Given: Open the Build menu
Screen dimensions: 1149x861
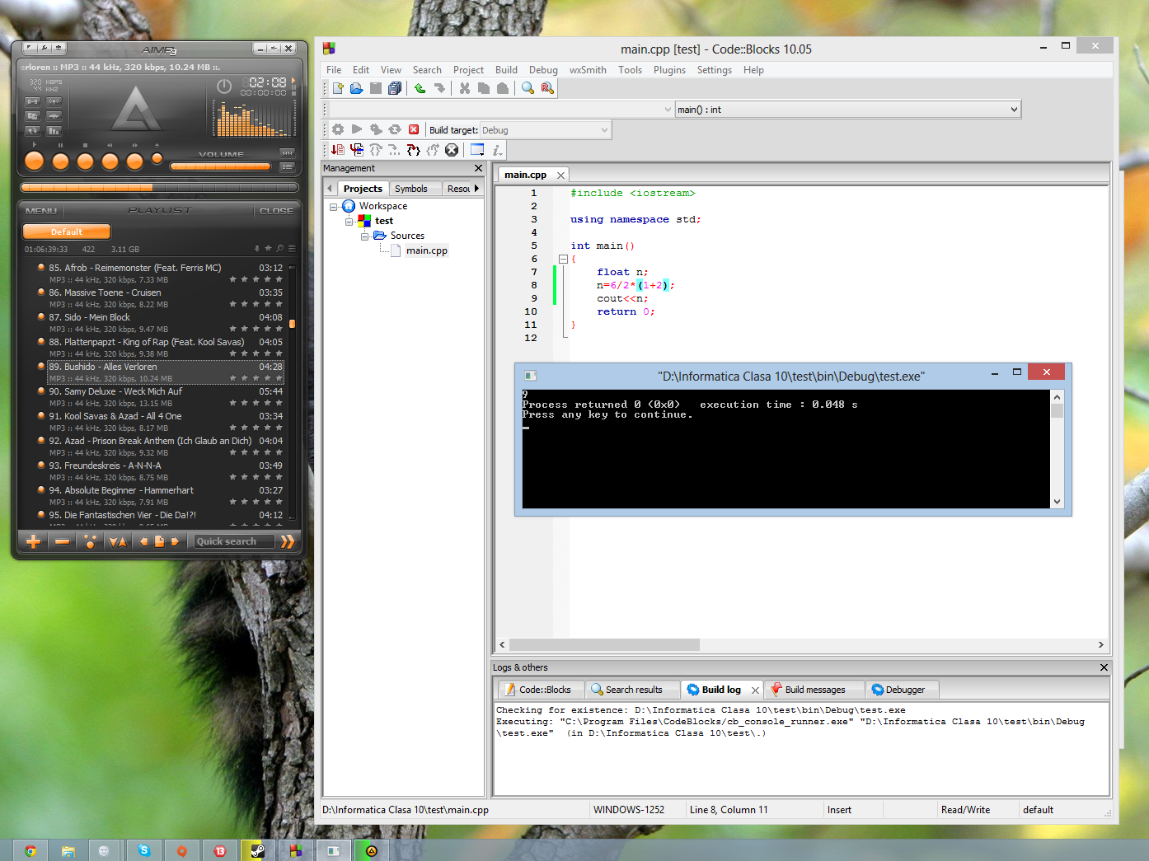Looking at the screenshot, I should click(506, 70).
